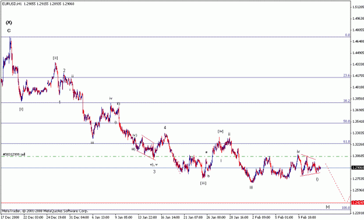This screenshot has height=220, width=364.
Task: Click the 13 Jan 22:00 time label
Action: (147, 218)
